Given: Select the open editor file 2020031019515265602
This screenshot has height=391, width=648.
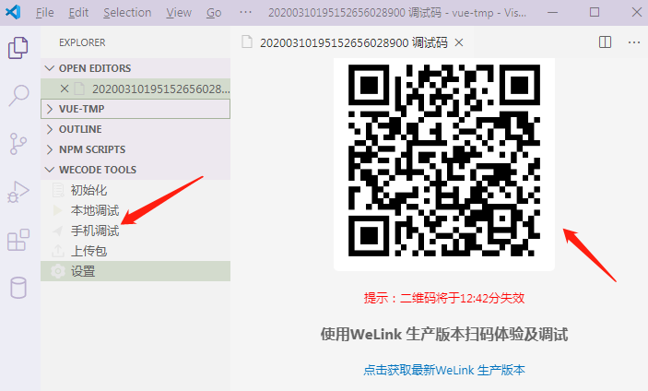Looking at the screenshot, I should (x=135, y=89).
